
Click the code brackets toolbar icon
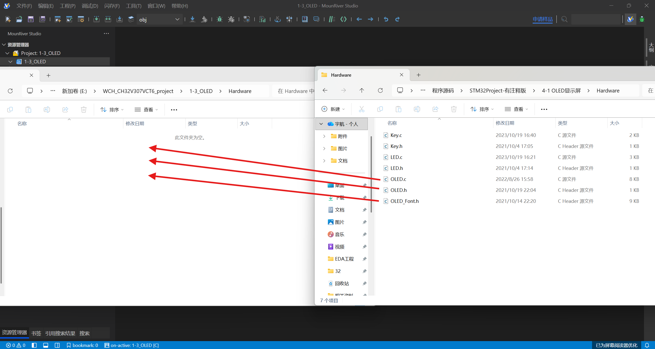(343, 19)
